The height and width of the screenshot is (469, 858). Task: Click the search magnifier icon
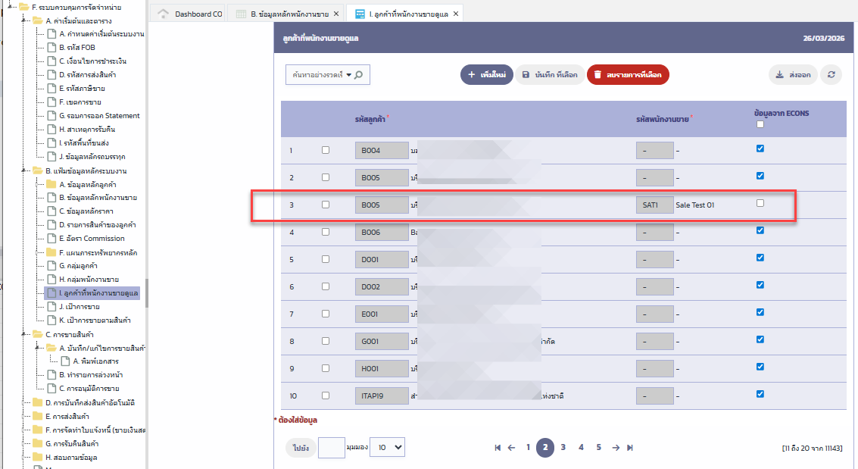coord(358,75)
